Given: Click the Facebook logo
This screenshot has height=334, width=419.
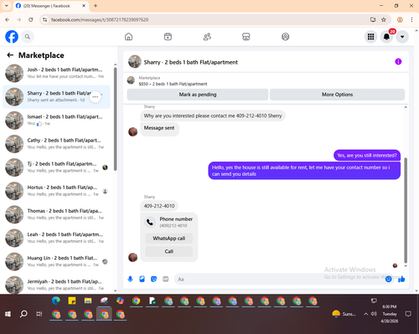Looking at the screenshot, I should (12, 37).
